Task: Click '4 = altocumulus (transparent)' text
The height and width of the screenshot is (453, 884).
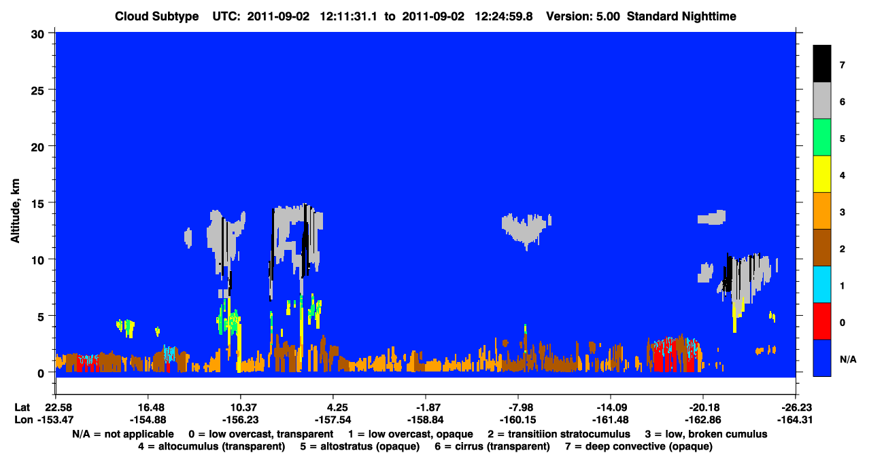Action: pos(211,446)
